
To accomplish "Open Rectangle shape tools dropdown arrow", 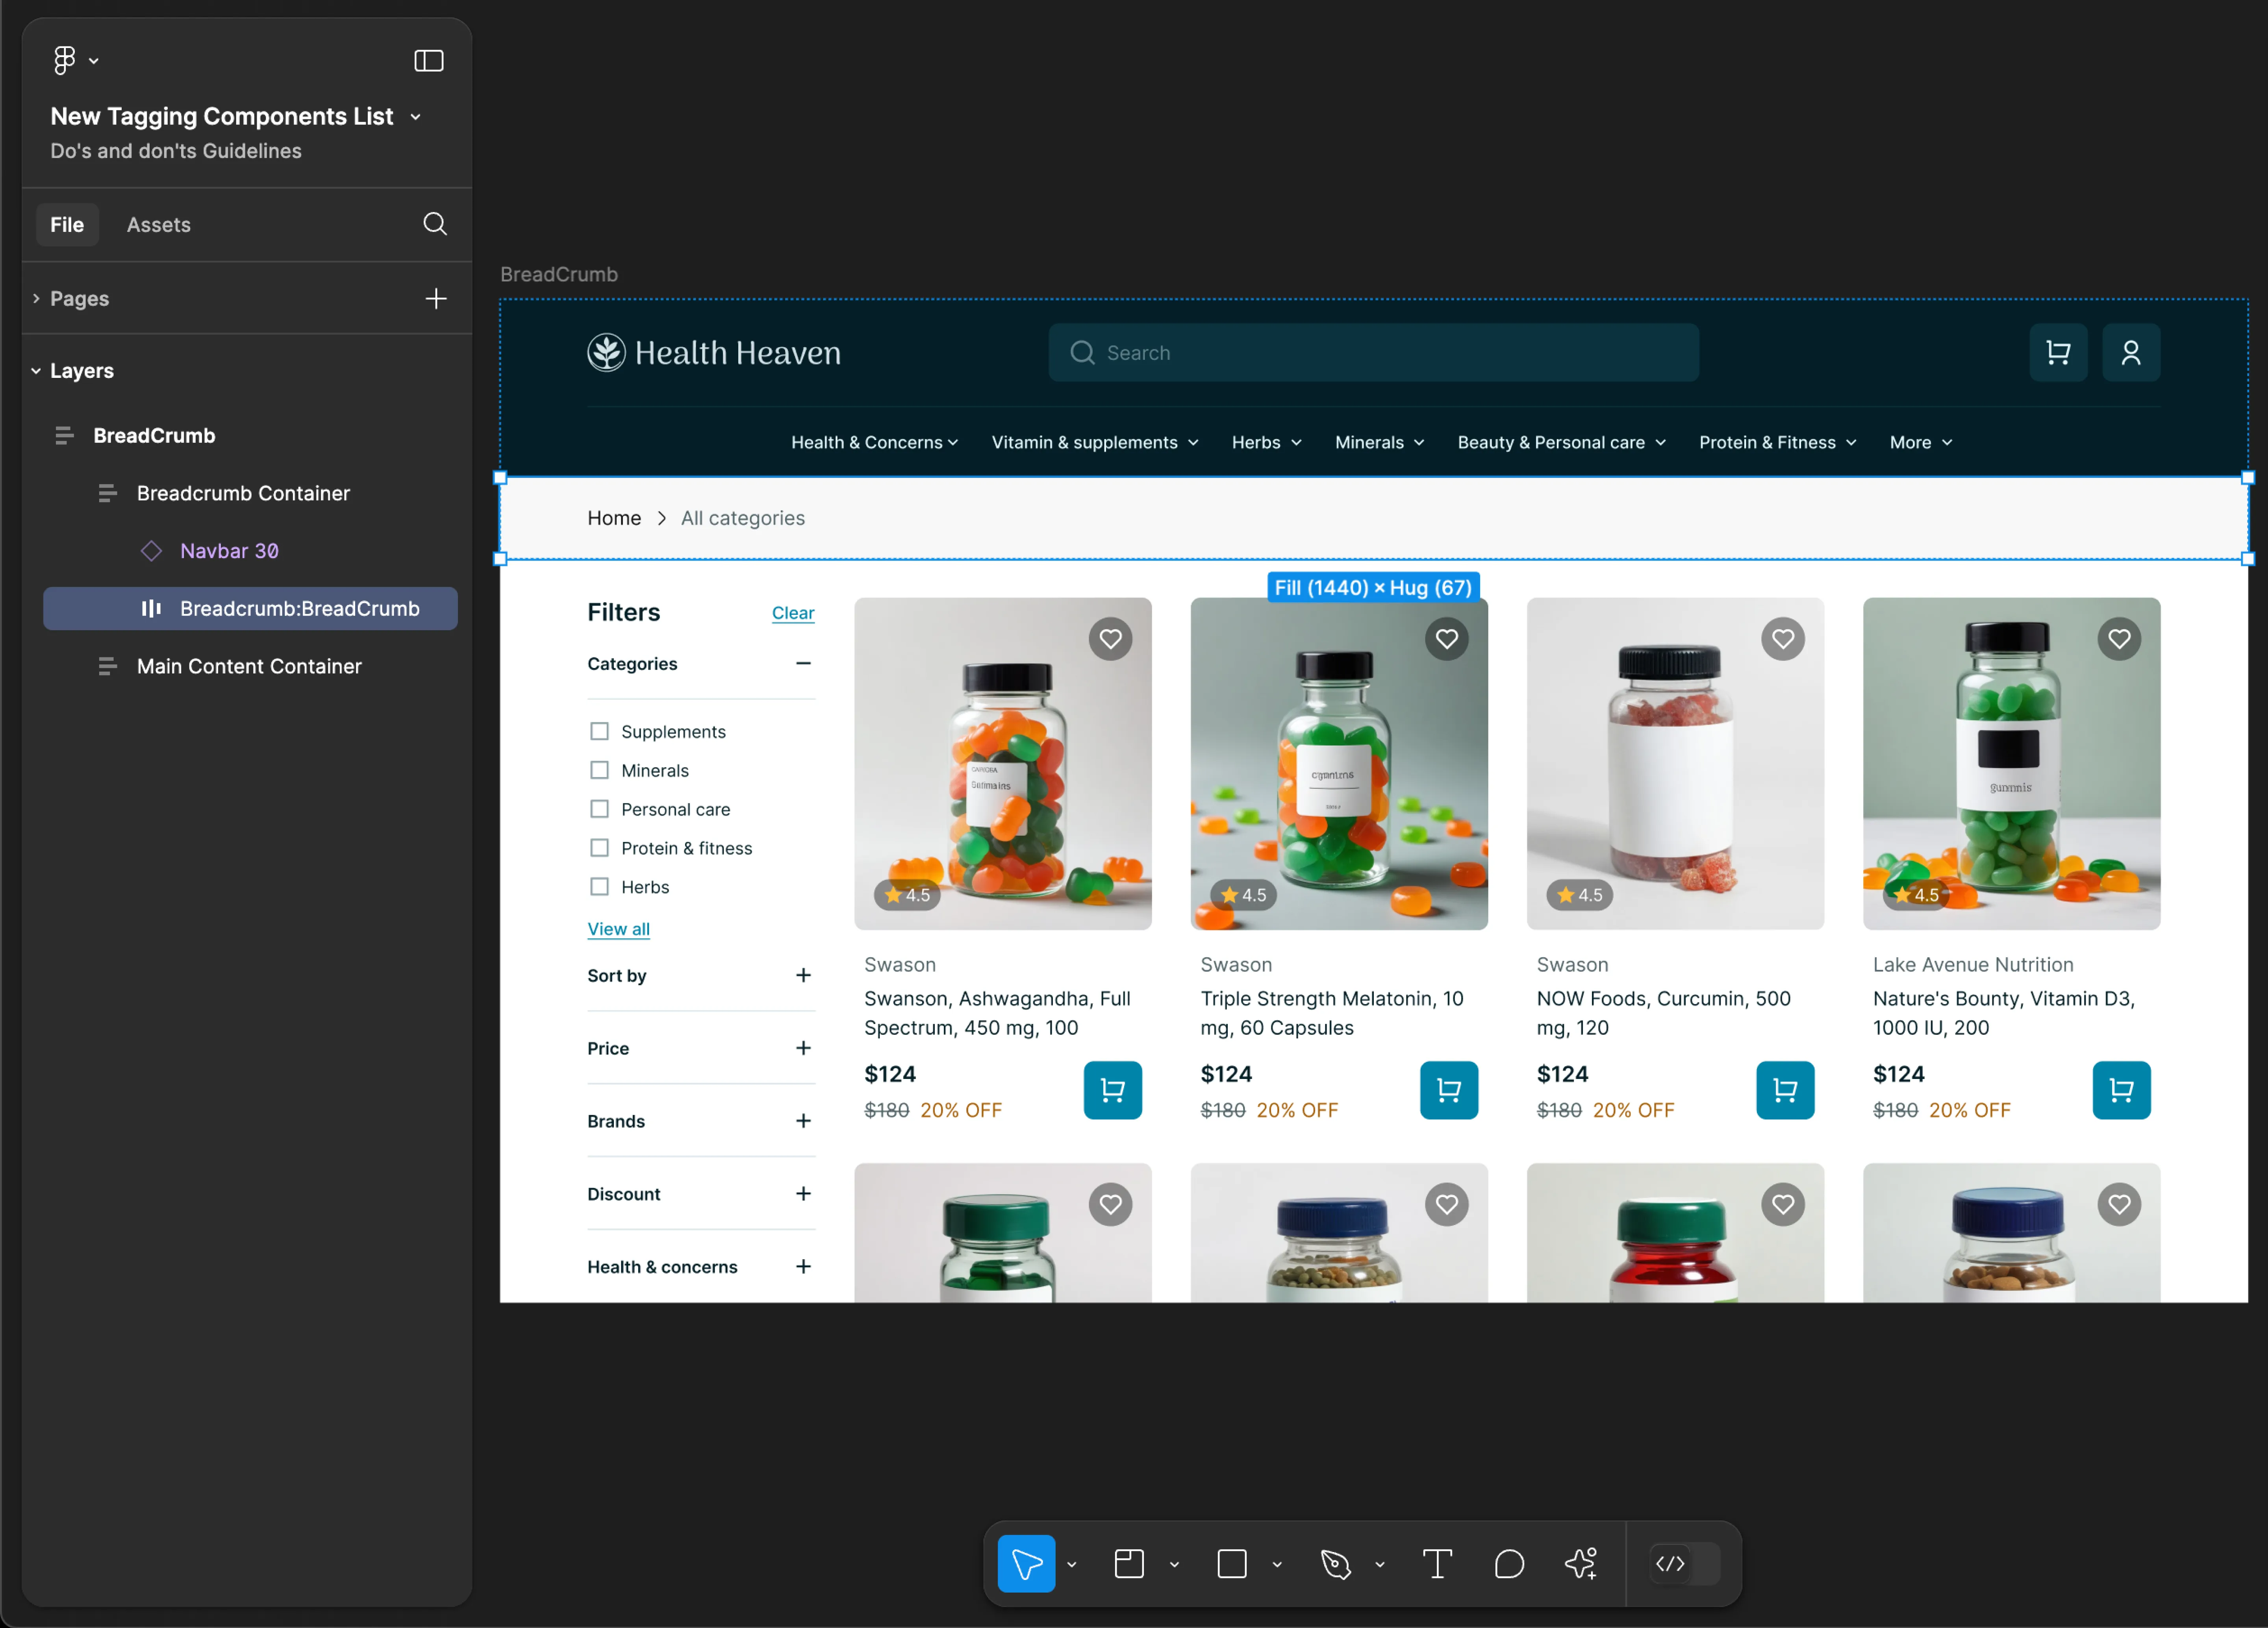I will point(1277,1565).
